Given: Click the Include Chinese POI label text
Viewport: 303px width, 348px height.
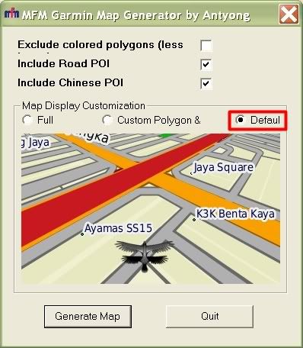Looking at the screenshot, I should tap(70, 82).
